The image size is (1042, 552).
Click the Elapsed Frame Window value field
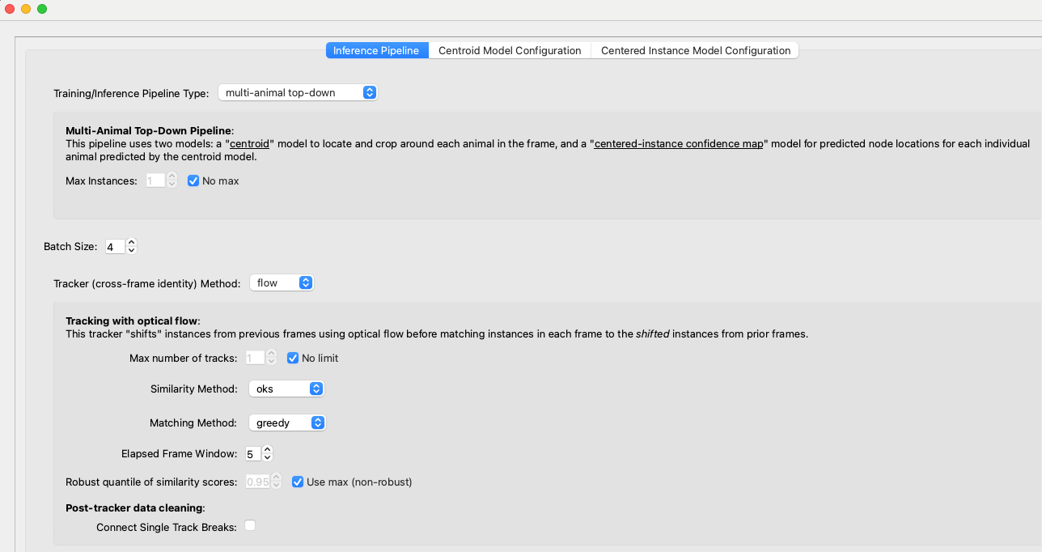click(252, 454)
